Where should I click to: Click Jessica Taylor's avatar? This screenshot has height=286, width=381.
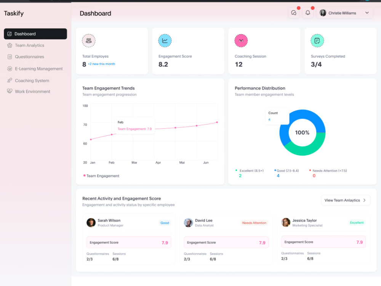[286, 222]
